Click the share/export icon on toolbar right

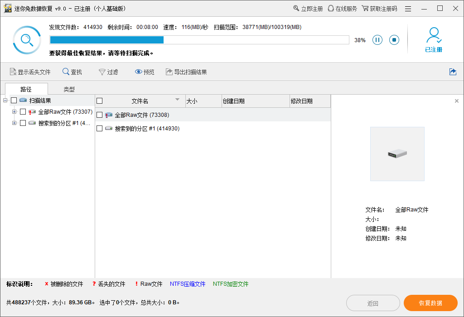coord(453,72)
